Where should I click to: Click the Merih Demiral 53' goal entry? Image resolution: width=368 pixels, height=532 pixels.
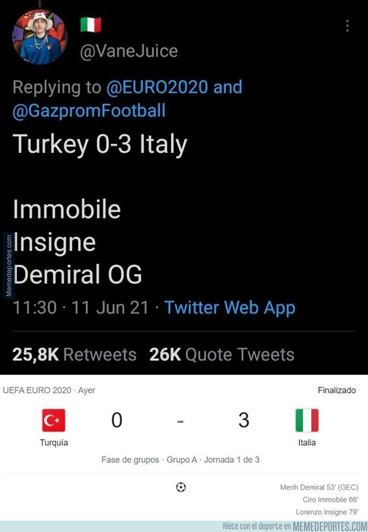tap(319, 487)
